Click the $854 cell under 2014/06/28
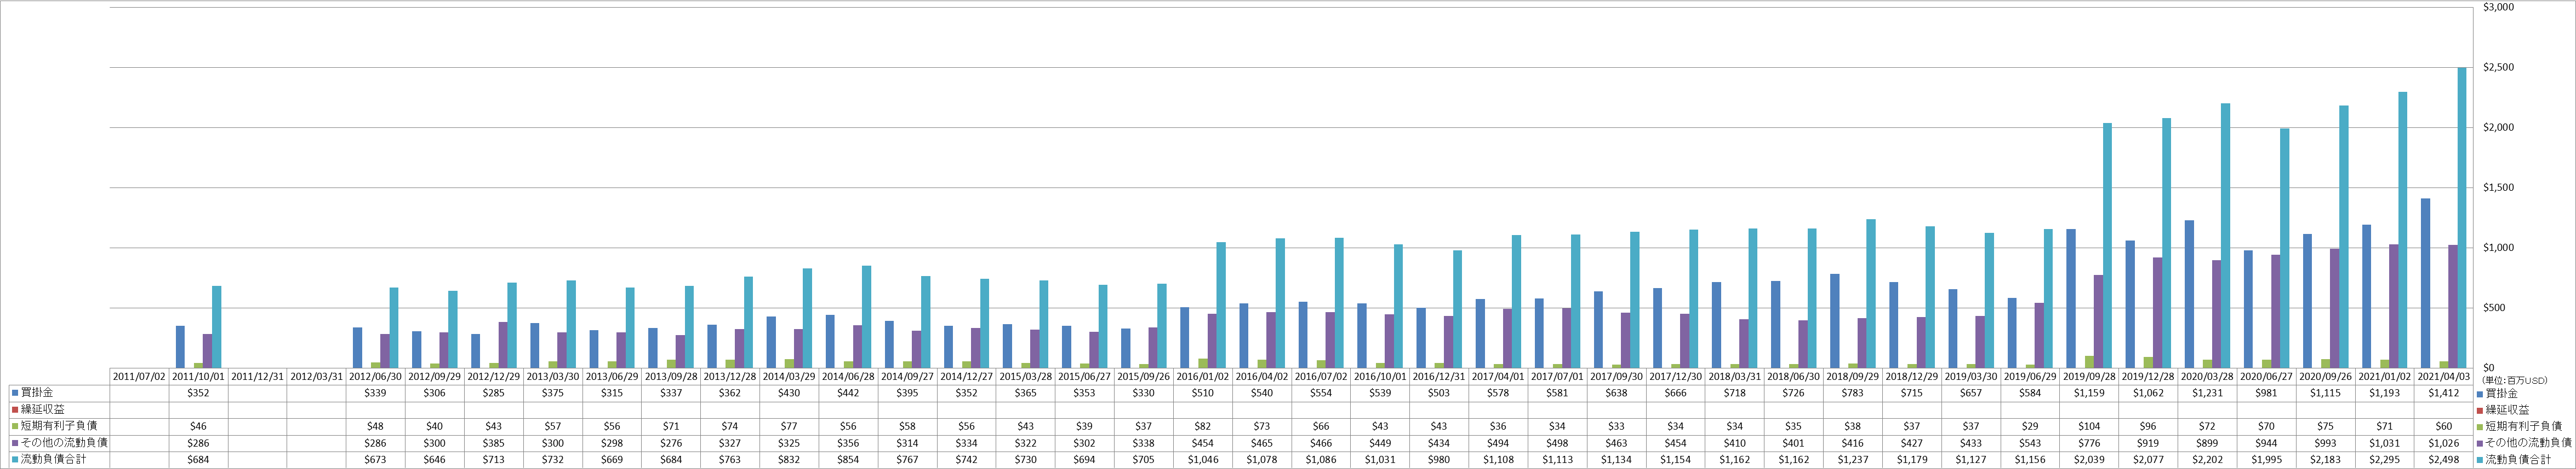 coord(848,460)
